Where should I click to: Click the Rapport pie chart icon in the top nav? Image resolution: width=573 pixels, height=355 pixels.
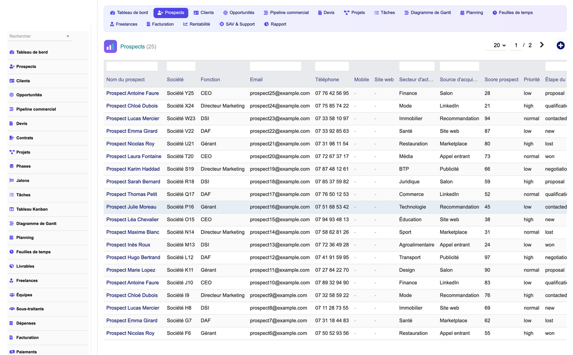point(266,24)
